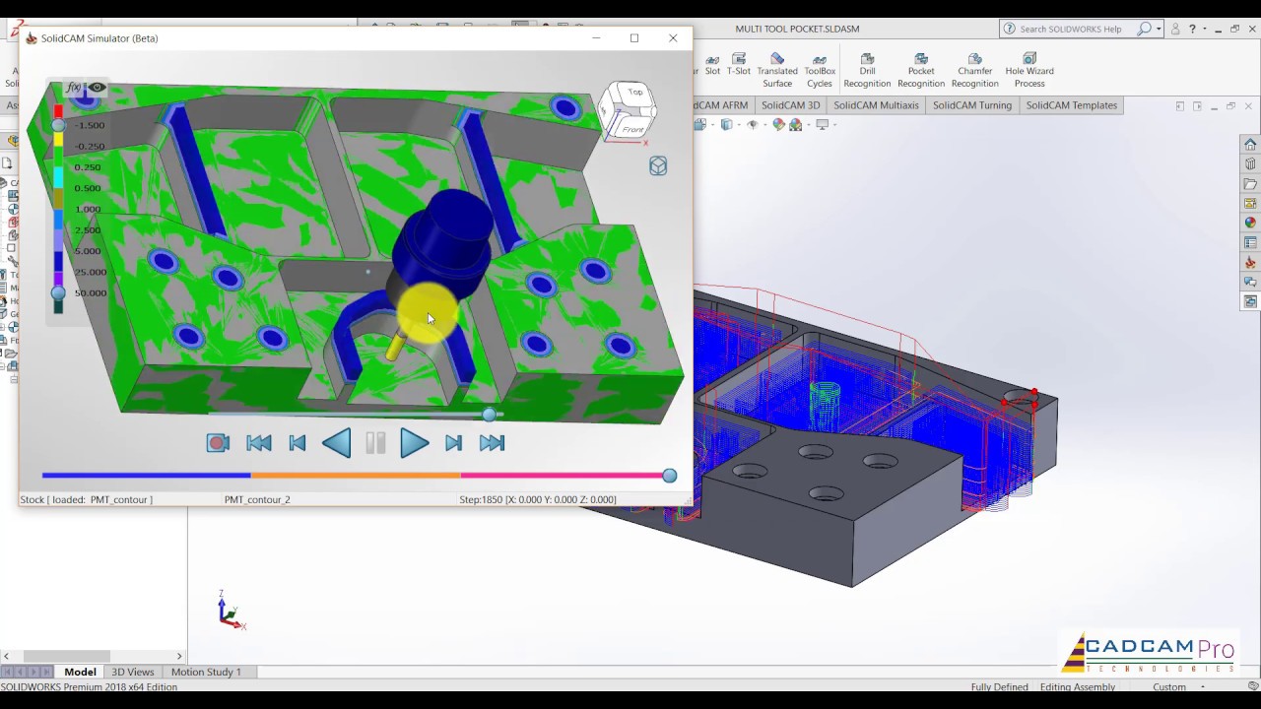Open the File Explorer task pane
Viewport: 1261px width, 709px height.
click(x=1250, y=184)
